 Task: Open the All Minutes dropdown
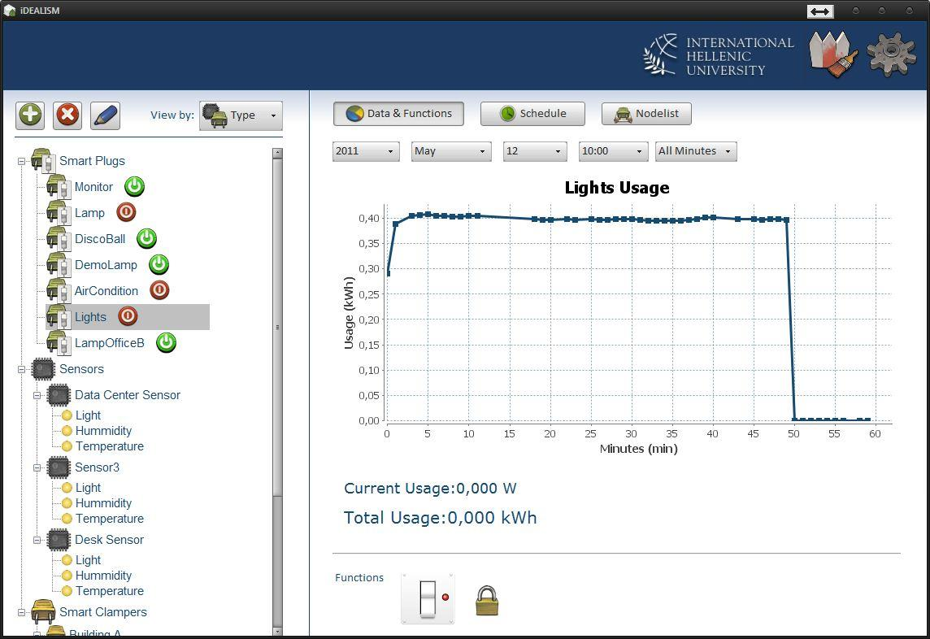697,151
